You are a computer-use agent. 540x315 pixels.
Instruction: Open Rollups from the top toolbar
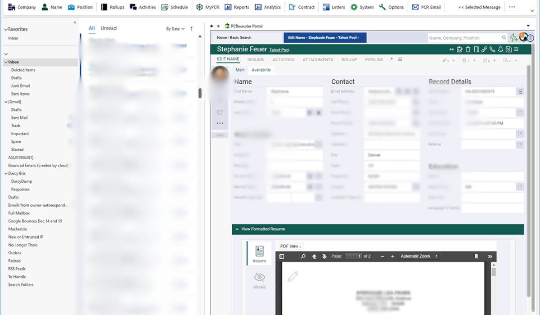[x=112, y=7]
